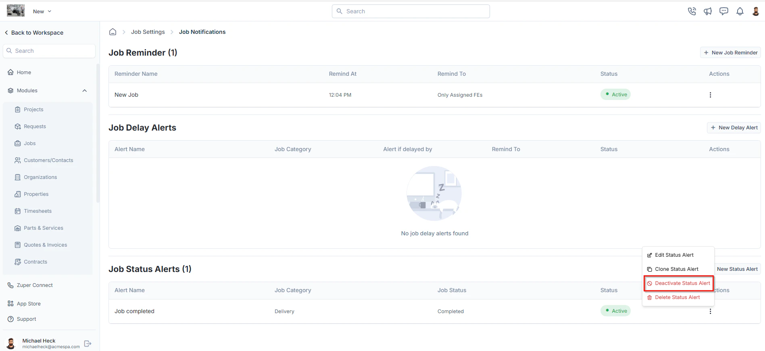The image size is (765, 351).
Task: Click Reminder Name column header
Action: pos(136,74)
